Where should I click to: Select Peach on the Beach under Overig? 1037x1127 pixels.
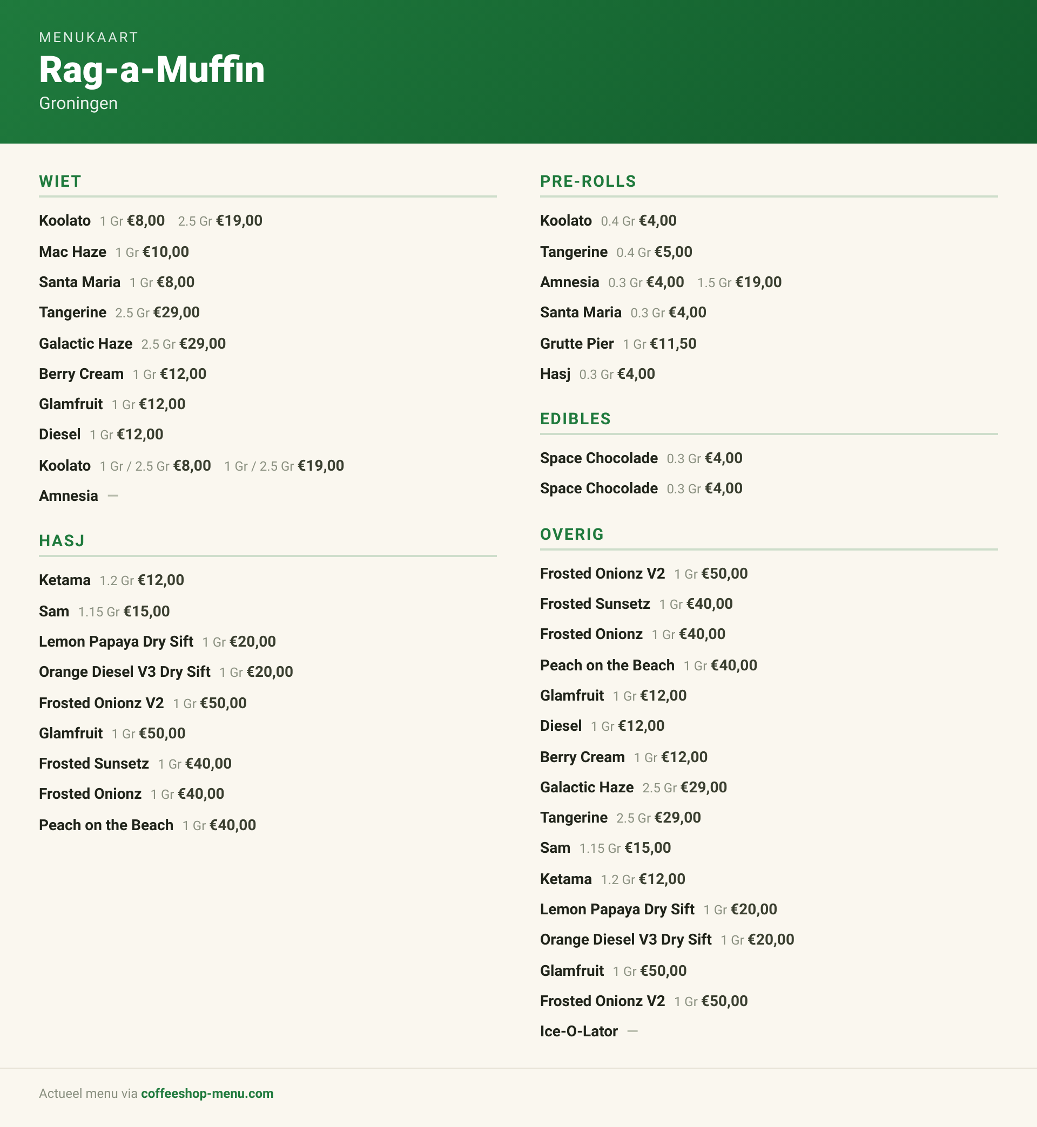pyautogui.click(x=607, y=665)
